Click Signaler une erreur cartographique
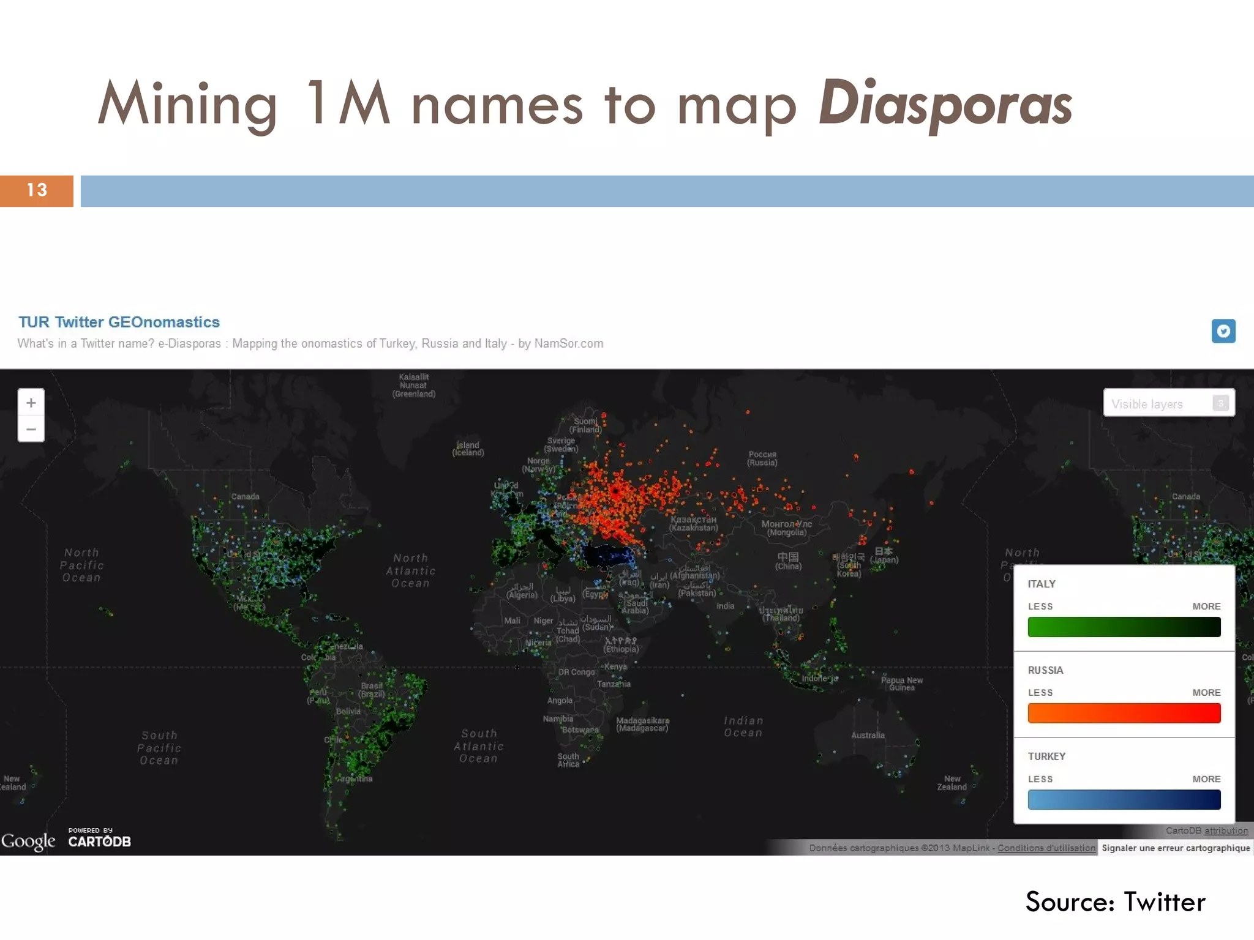The width and height of the screenshot is (1254, 940). 1176,848
